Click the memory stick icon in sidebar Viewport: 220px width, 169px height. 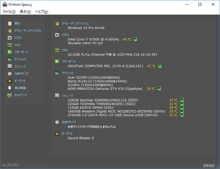[10, 45]
